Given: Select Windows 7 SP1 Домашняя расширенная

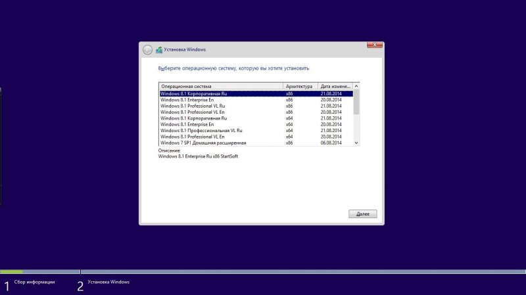Looking at the screenshot, I should pyautogui.click(x=256, y=143).
